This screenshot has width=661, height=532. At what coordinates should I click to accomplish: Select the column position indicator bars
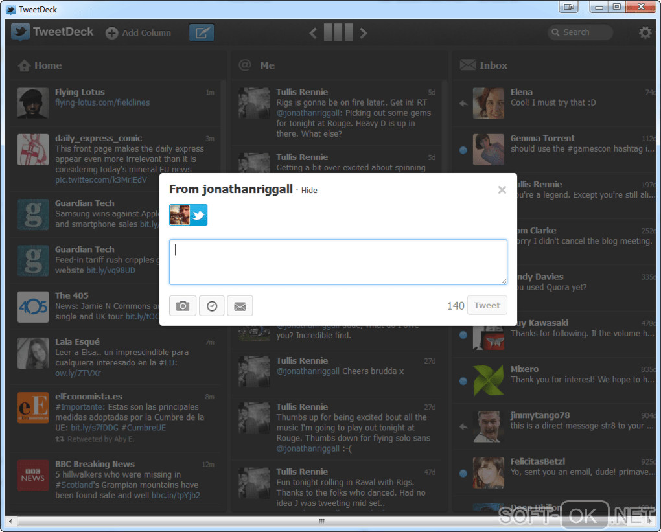(338, 32)
